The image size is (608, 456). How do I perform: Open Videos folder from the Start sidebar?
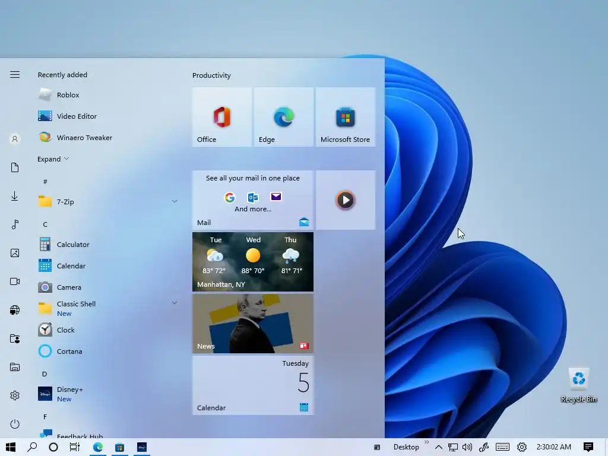[15, 281]
